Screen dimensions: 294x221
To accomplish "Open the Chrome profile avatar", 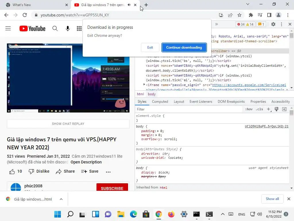I will (278, 15).
